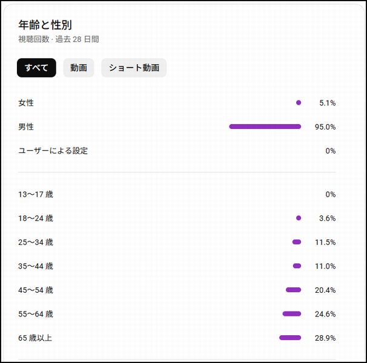Image resolution: width=367 pixels, height=363 pixels.
Task: Select the すべて filter chip
Action: click(36, 68)
